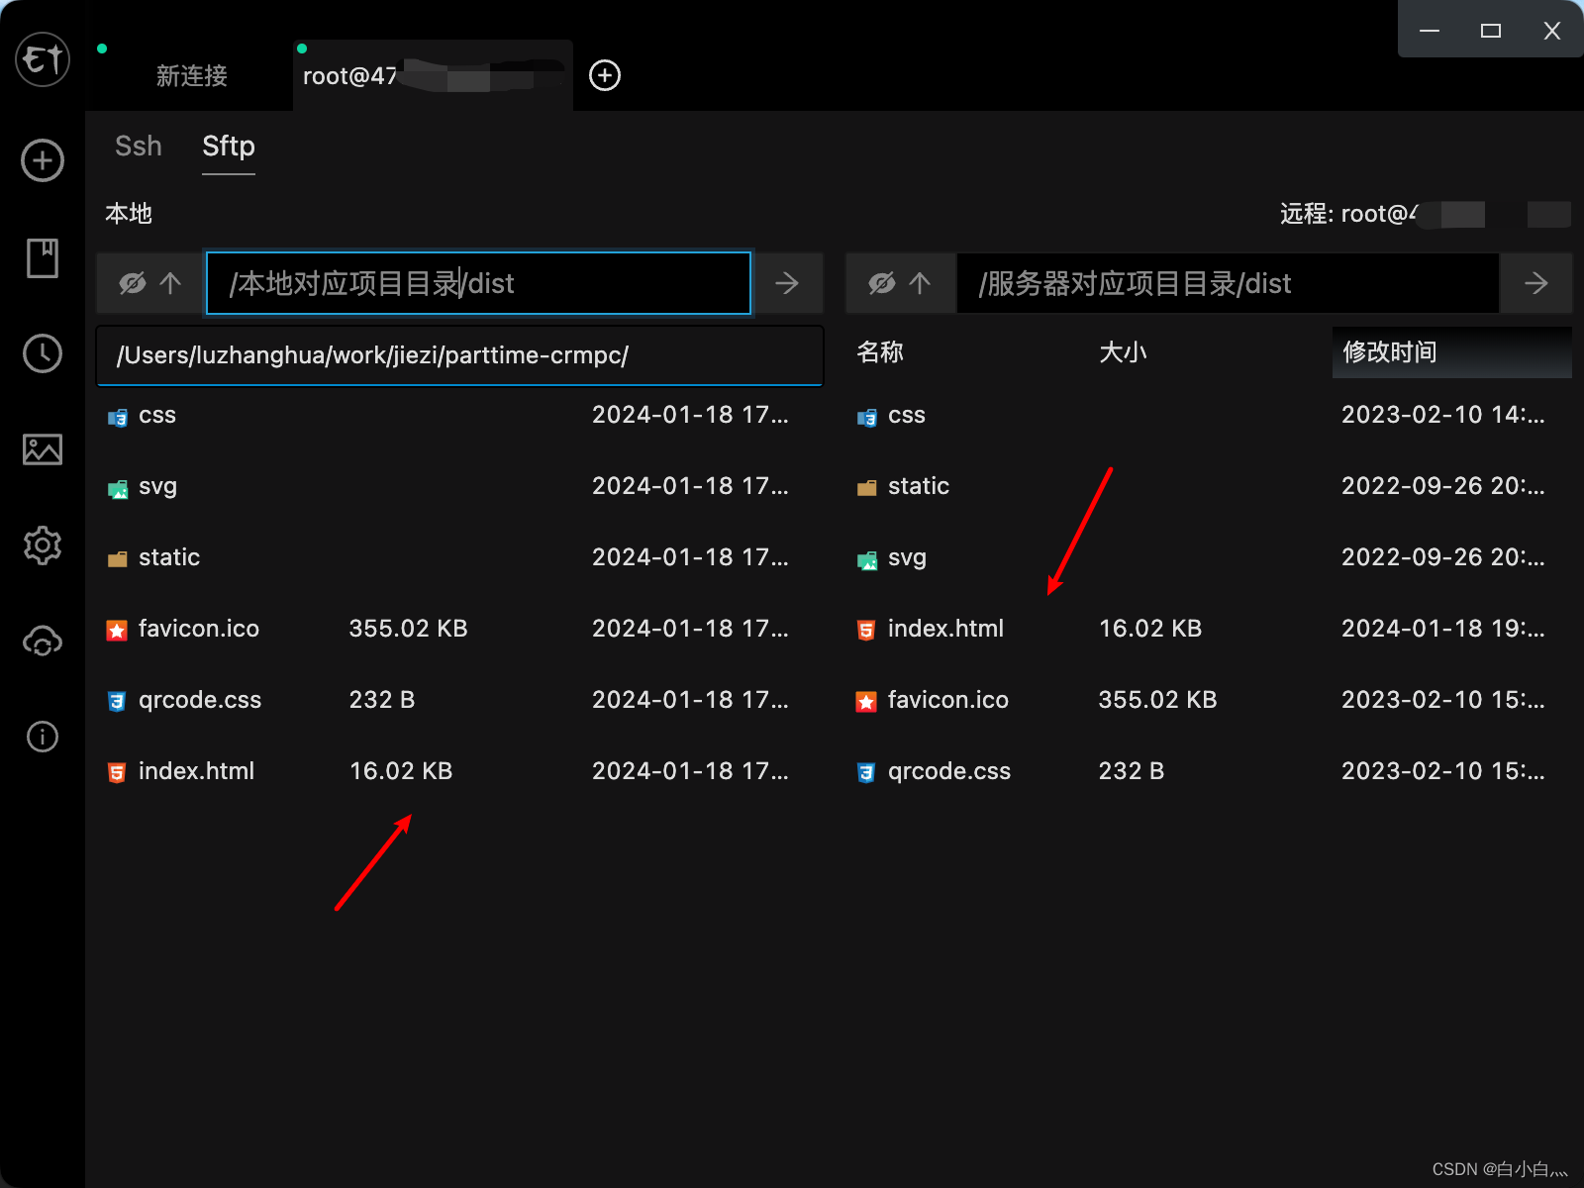Screen dimensions: 1584x1188
Task: Open the about info icon
Action: coord(43,737)
